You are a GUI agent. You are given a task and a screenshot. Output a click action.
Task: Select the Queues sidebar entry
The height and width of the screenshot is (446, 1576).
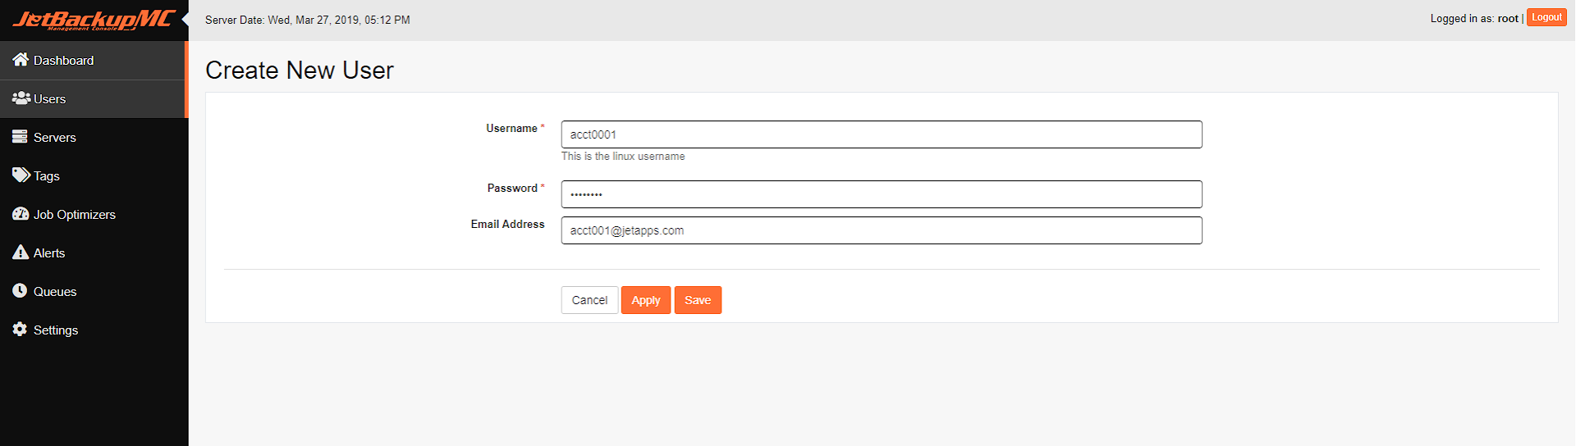[x=94, y=291]
